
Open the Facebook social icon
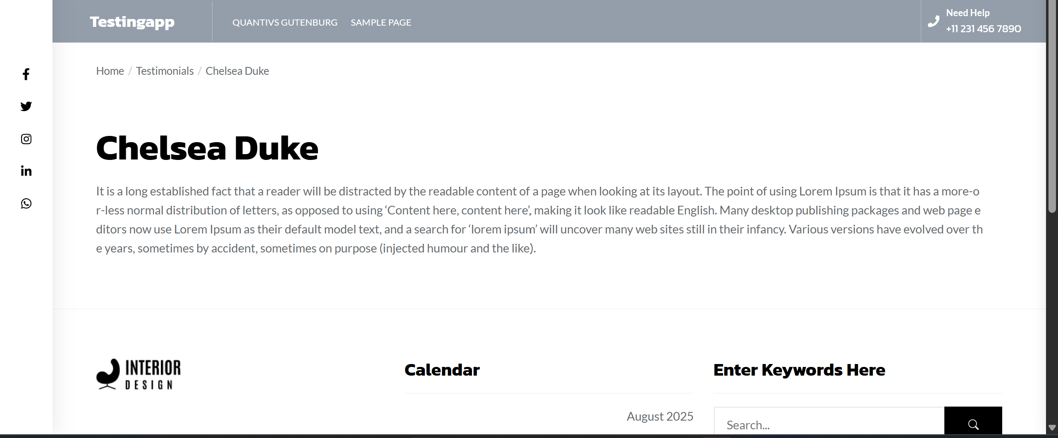tap(26, 74)
